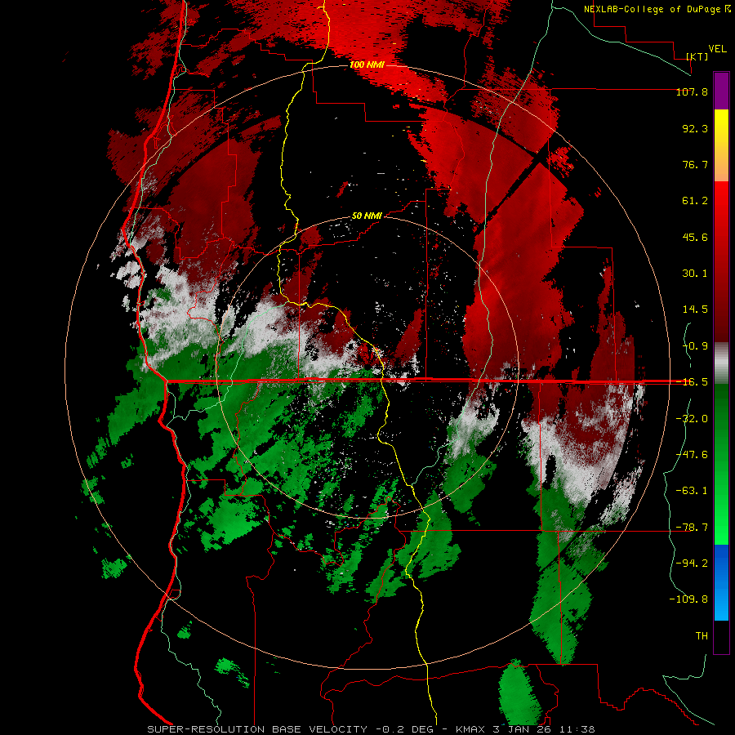Select the -63.1 scale value
Viewport: 735px width, 735px height.
click(692, 491)
